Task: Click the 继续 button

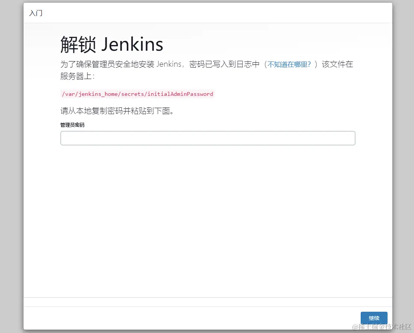Action: click(374, 318)
